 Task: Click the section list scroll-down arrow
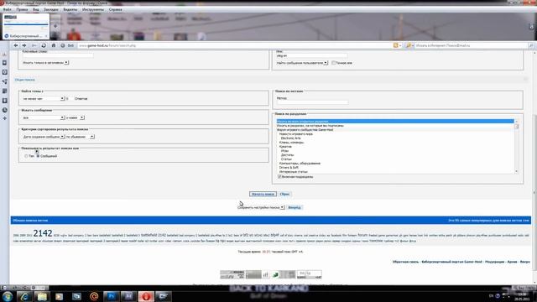(516, 171)
